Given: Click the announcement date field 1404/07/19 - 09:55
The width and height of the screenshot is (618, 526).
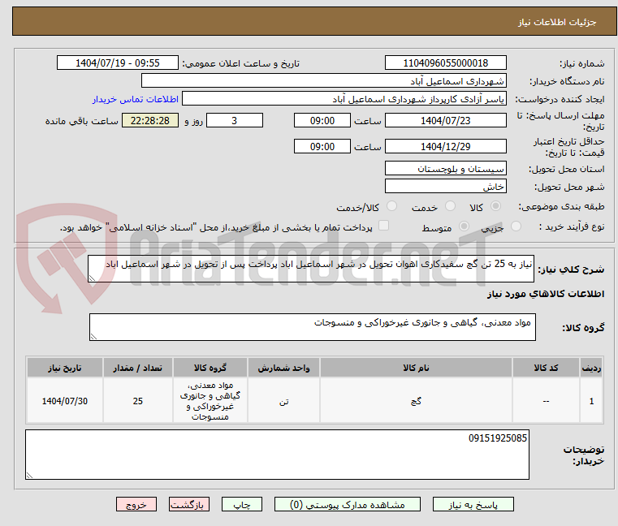Looking at the screenshot, I should [118, 63].
